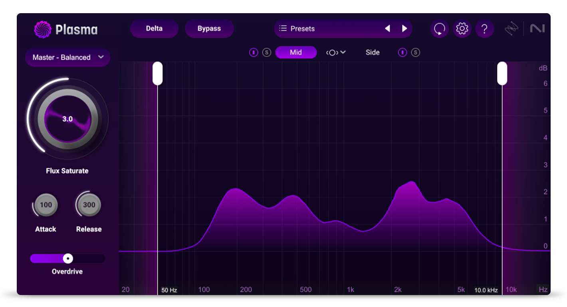Open help question mark icon
This screenshot has height=307, width=567.
pos(484,29)
